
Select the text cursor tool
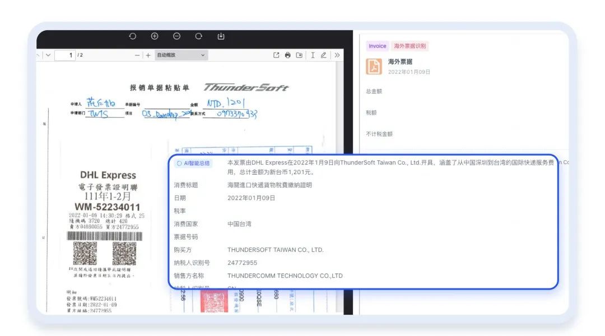tap(313, 55)
